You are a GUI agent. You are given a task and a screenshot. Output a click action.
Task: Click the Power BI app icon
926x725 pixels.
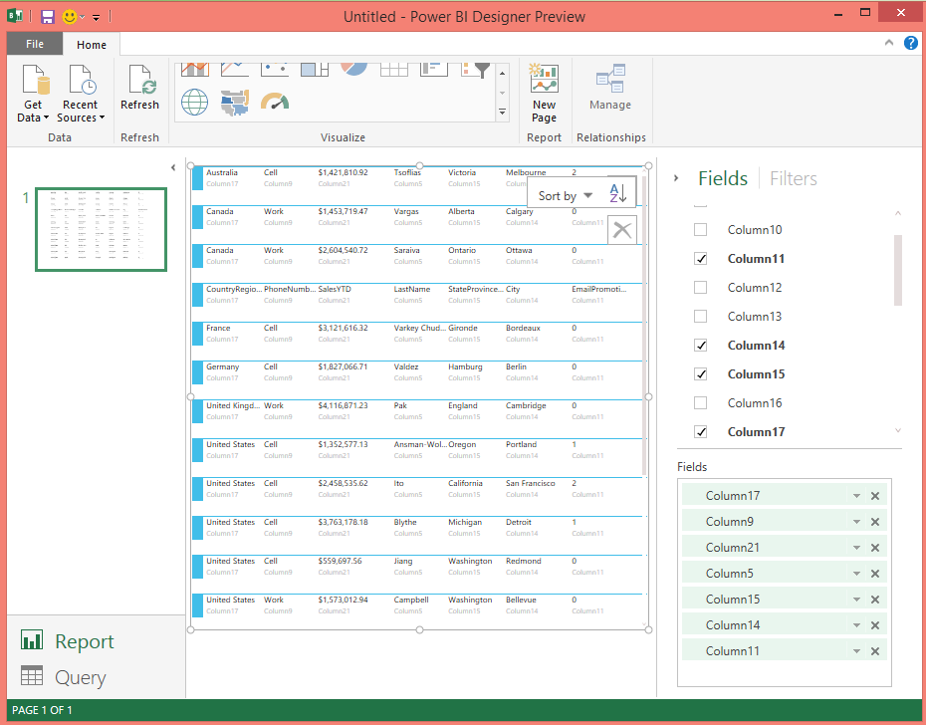15,16
